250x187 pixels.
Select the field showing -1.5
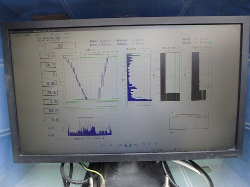47,56
